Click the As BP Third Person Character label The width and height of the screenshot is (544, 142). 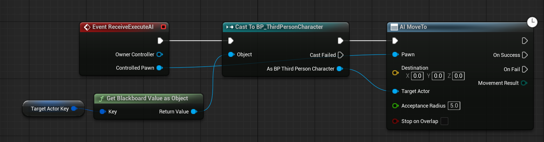(301, 69)
